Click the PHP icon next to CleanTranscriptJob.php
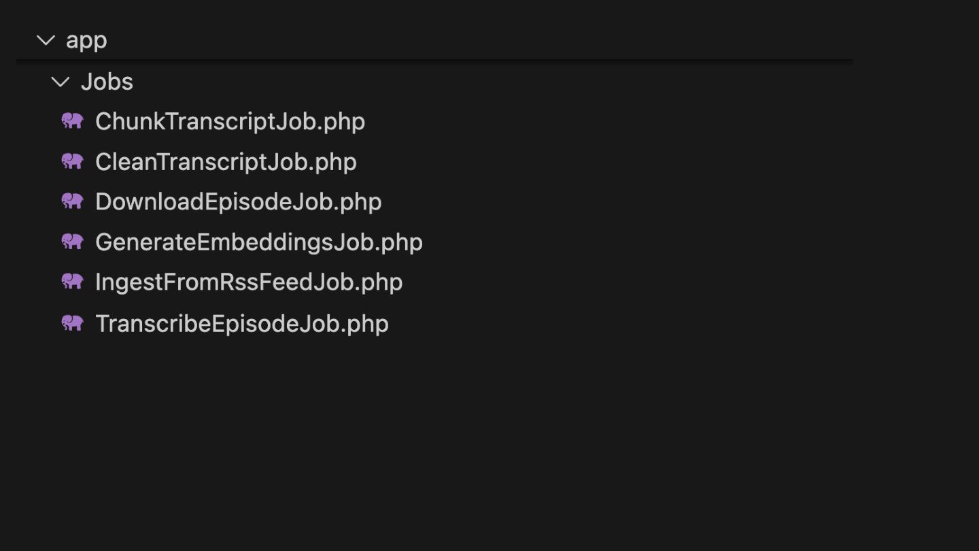979x551 pixels. (x=73, y=161)
